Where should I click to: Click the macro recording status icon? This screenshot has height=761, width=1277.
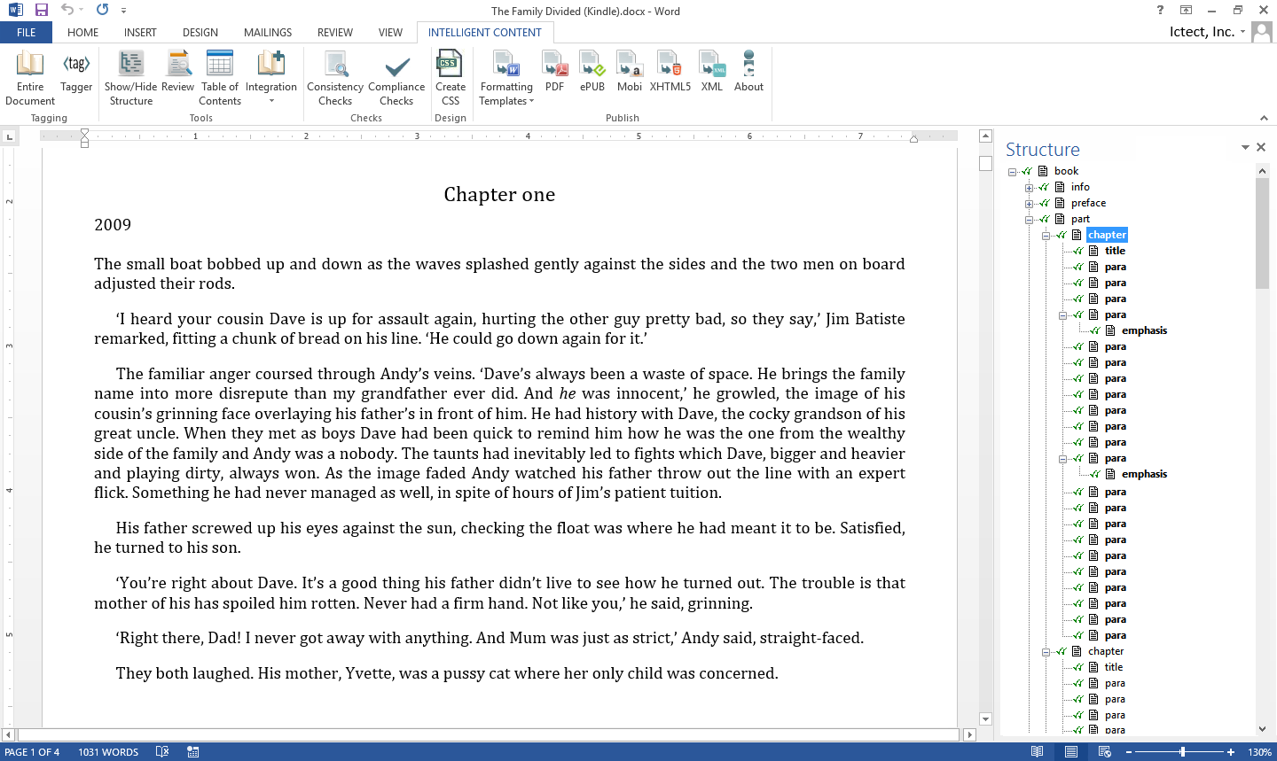click(x=192, y=751)
